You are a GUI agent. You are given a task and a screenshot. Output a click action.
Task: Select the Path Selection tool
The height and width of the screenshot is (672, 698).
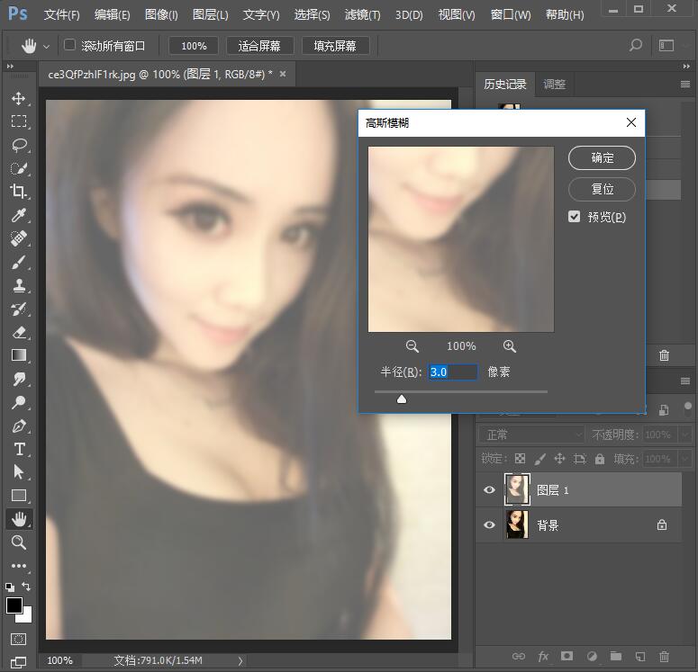pos(19,472)
